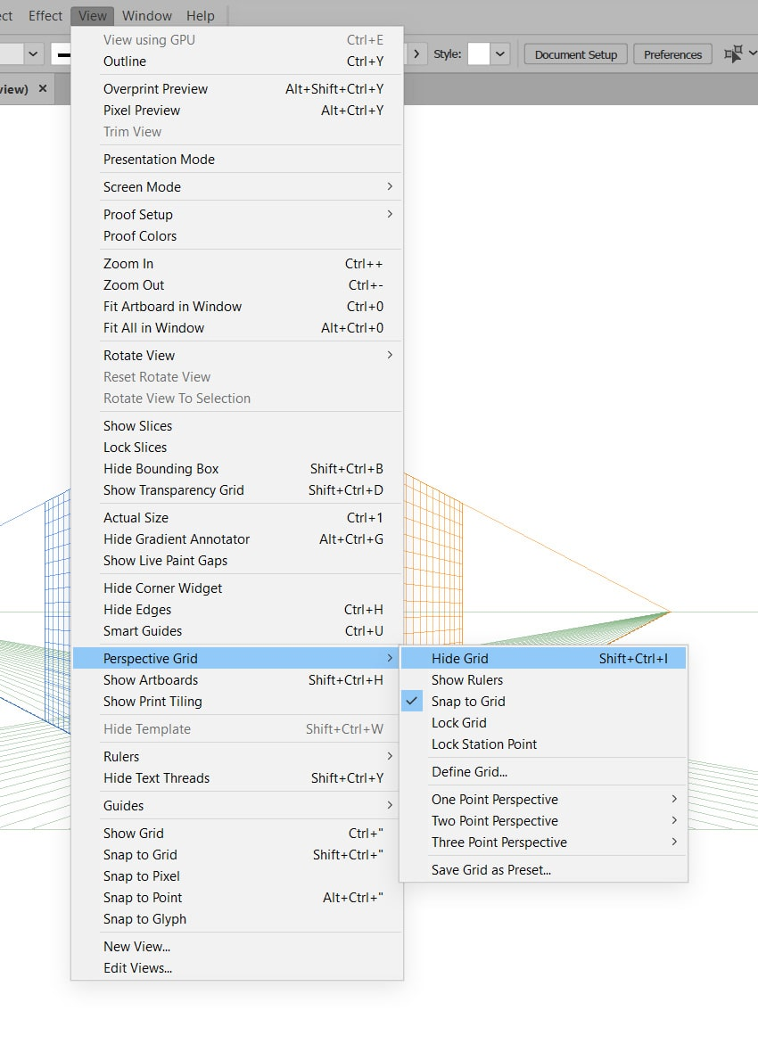Viewport: 758px width, 1052px height.
Task: Select Hide Gradient Annotator
Action: point(237,539)
